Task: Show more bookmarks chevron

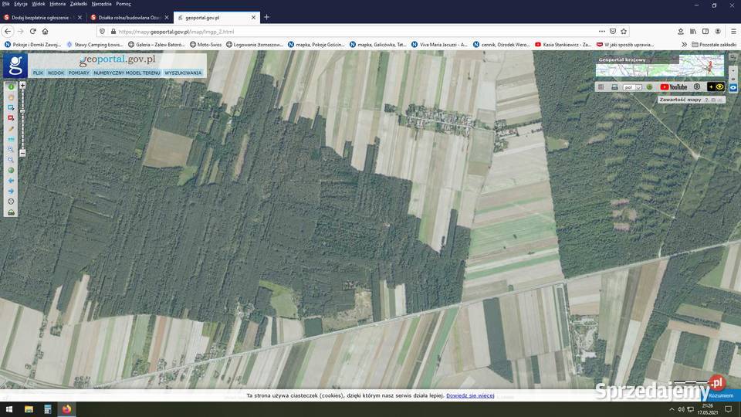Action: (684, 45)
